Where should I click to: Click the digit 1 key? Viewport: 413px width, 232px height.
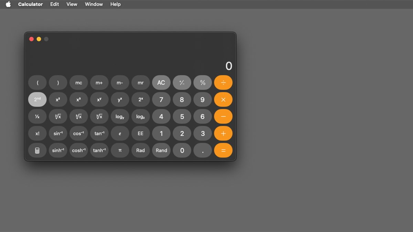[161, 133]
